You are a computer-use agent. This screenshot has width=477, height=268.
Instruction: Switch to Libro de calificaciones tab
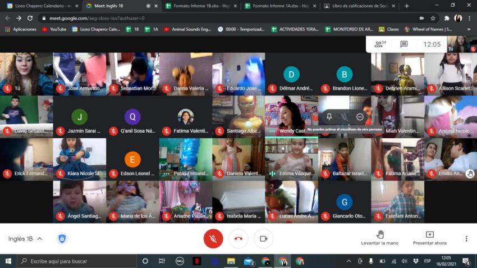[360, 6]
